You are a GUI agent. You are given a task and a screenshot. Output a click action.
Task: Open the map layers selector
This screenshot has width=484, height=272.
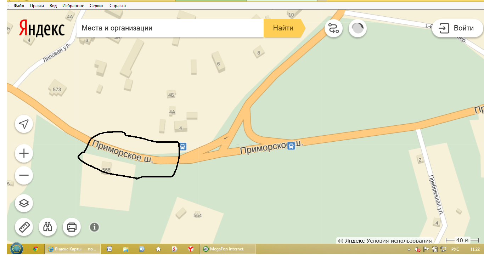pos(24,203)
